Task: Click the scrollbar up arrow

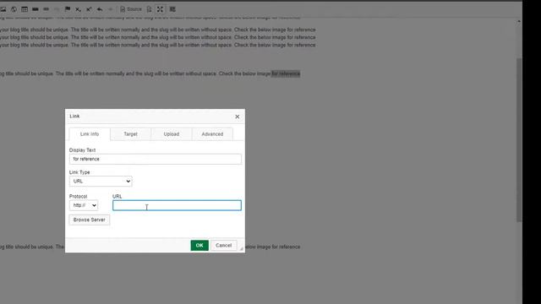Action: [x=519, y=22]
